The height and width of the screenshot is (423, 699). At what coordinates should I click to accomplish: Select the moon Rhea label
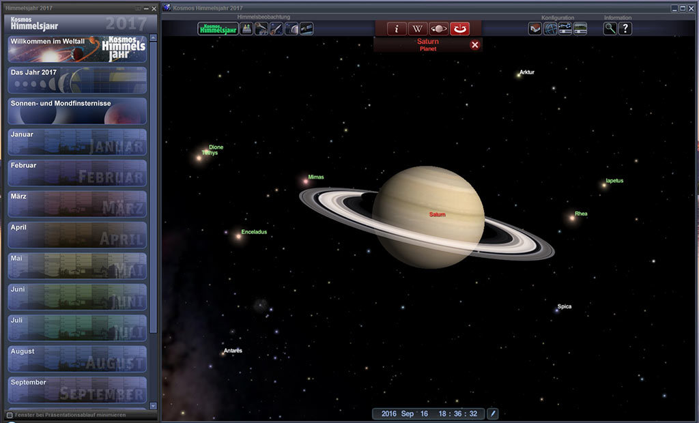pos(581,214)
